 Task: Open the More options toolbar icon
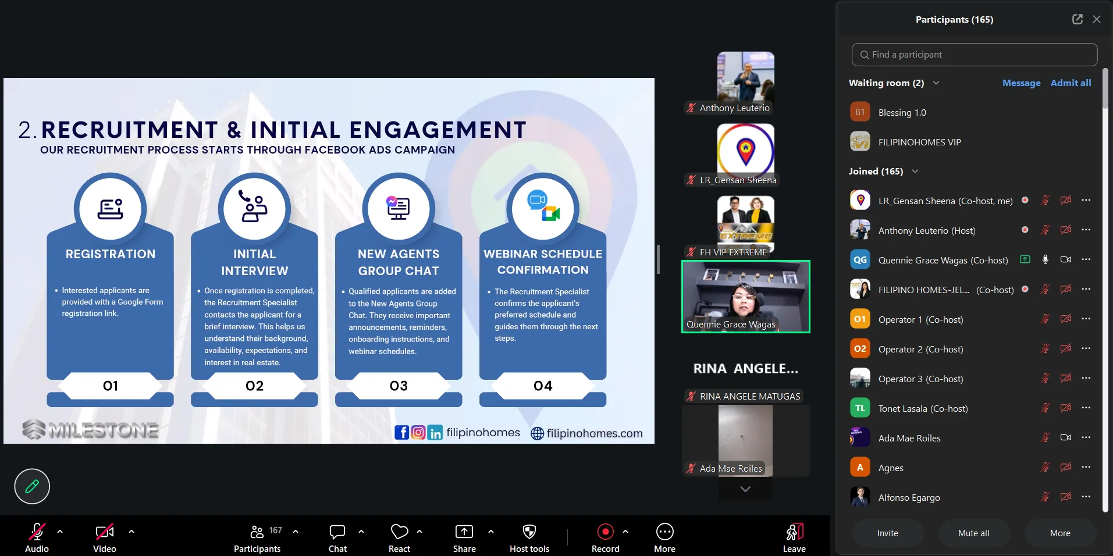[x=665, y=532]
